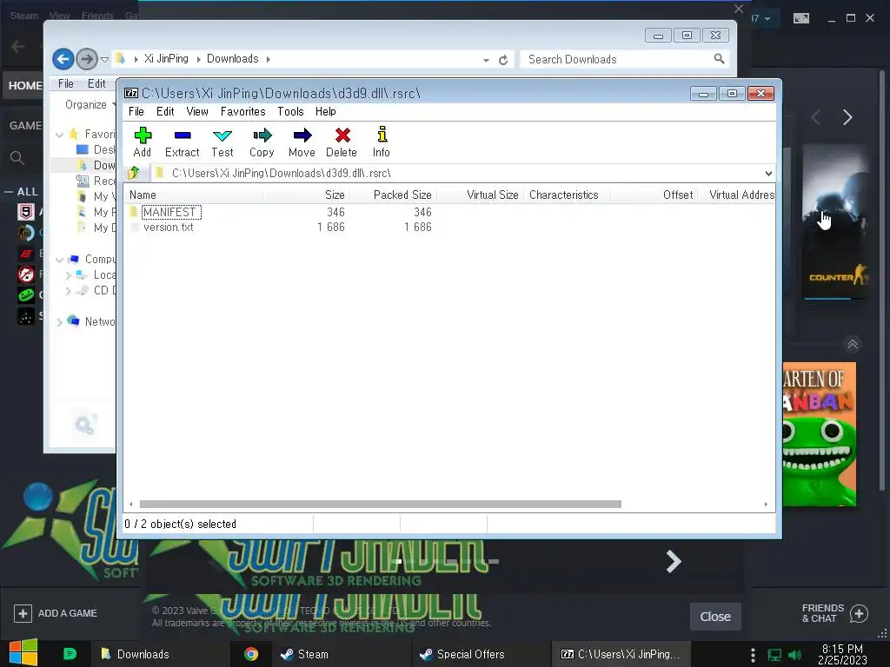Expand the 7-Zip address path dropdown
Image resolution: width=890 pixels, height=667 pixels.
[x=768, y=174]
